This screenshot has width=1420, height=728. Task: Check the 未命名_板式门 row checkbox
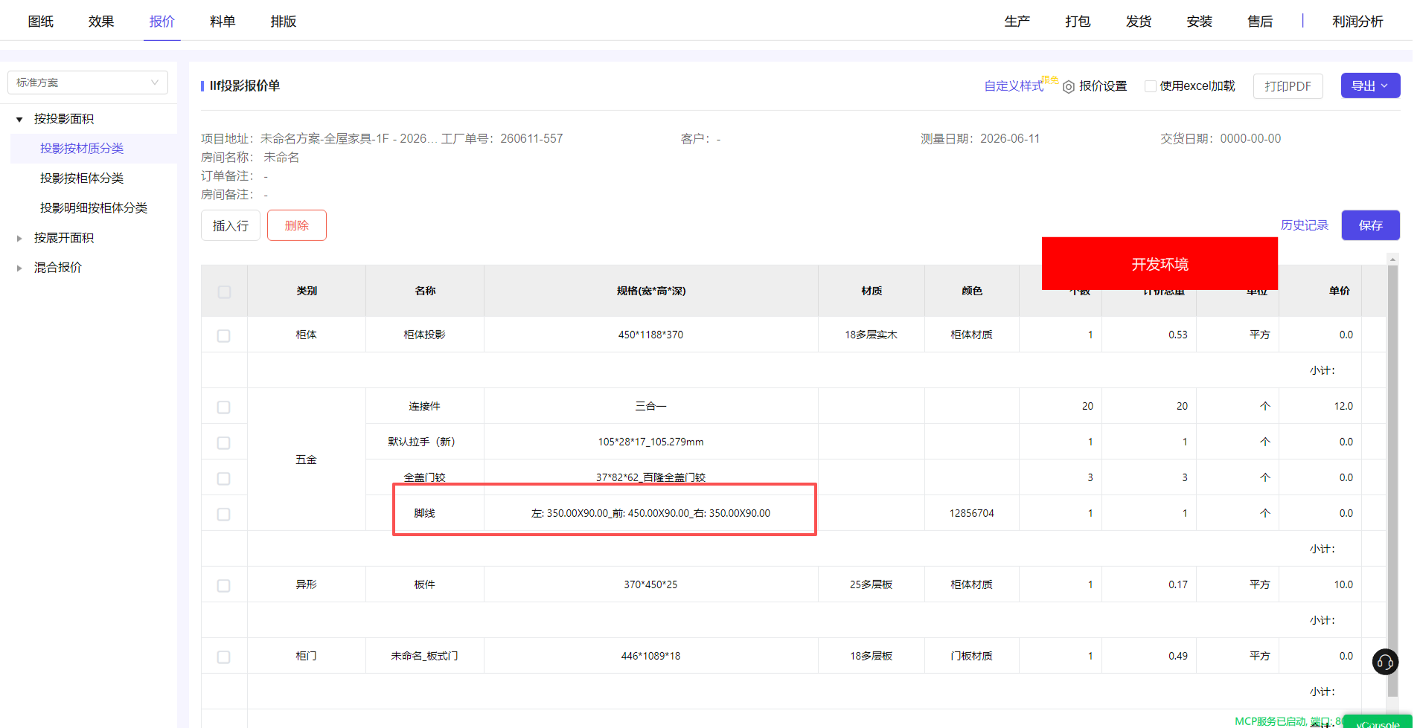pos(223,657)
